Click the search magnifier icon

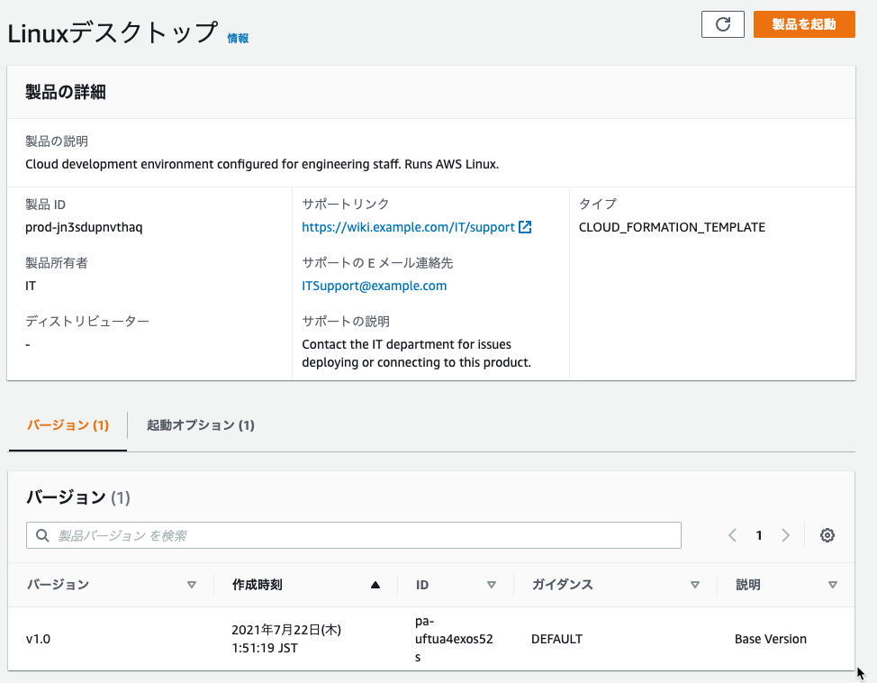42,535
